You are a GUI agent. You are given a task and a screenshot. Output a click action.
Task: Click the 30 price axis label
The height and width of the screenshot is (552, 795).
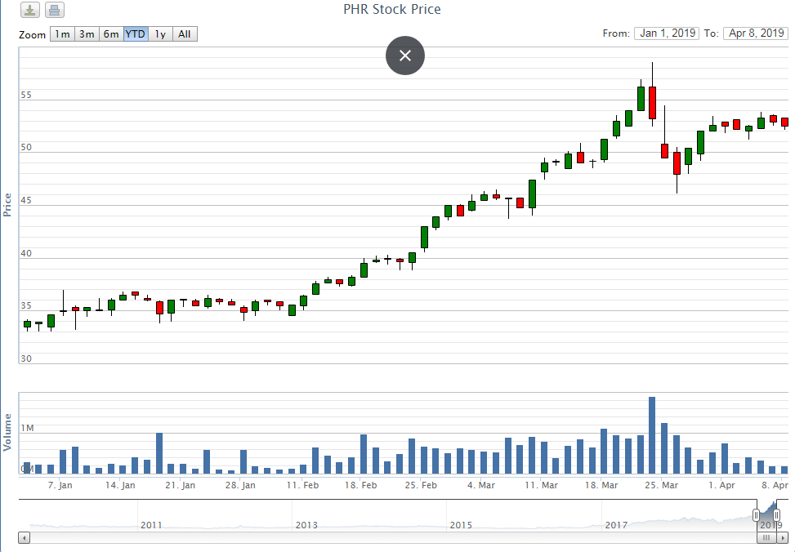pos(26,358)
